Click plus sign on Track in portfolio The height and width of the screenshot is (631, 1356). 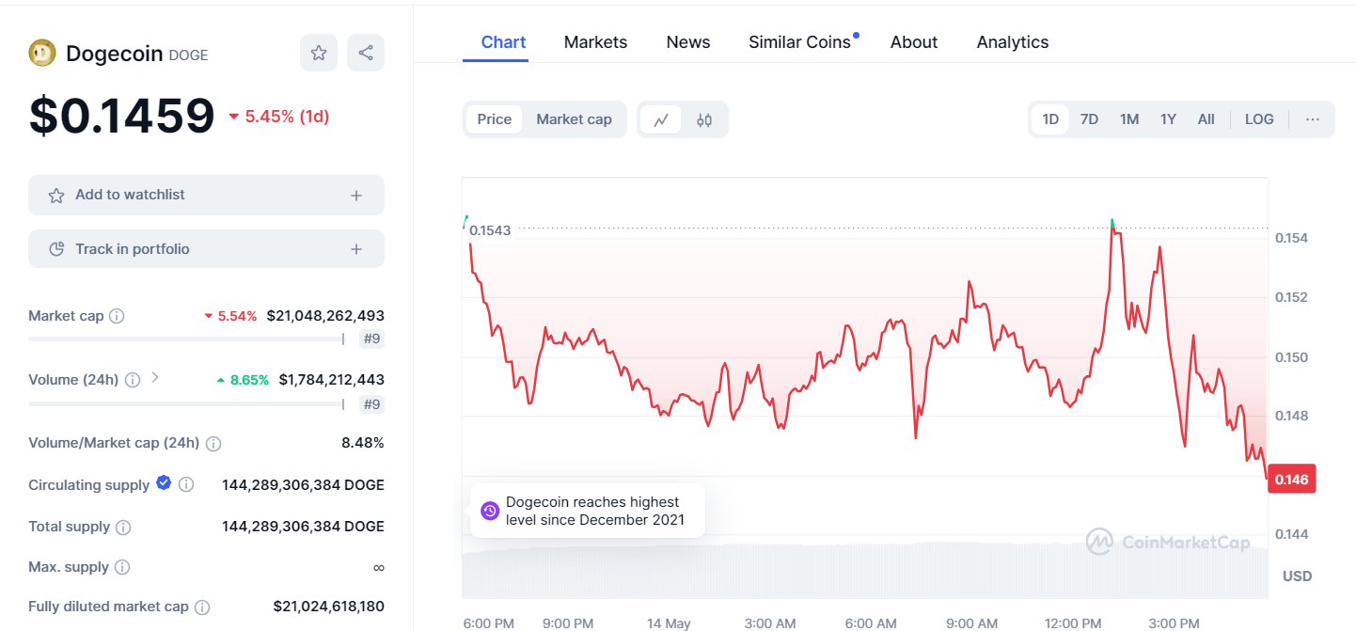click(356, 249)
